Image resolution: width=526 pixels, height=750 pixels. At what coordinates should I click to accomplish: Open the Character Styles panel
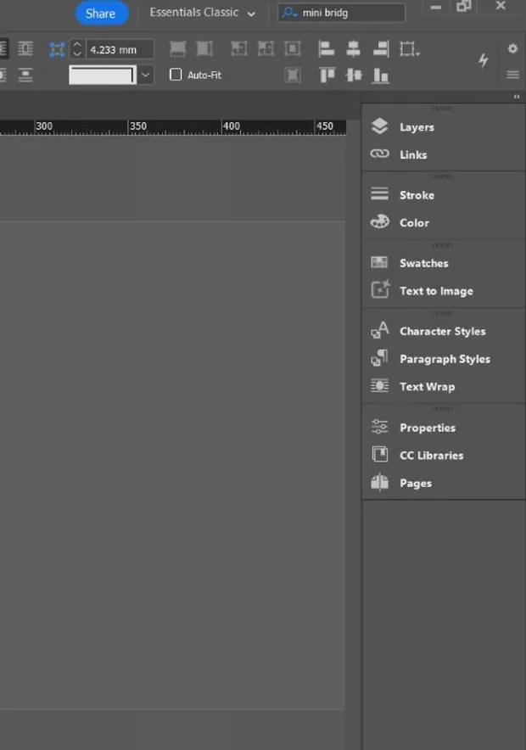click(441, 332)
